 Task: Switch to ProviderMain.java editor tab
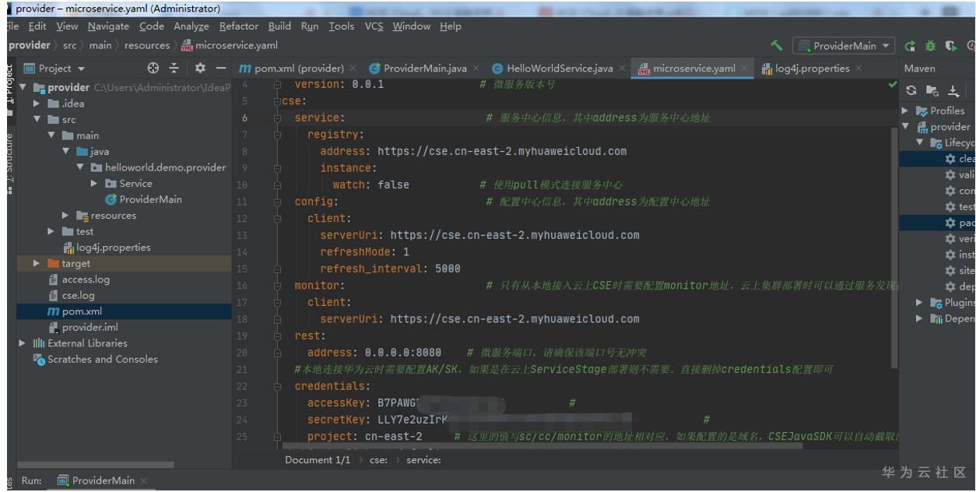click(423, 69)
